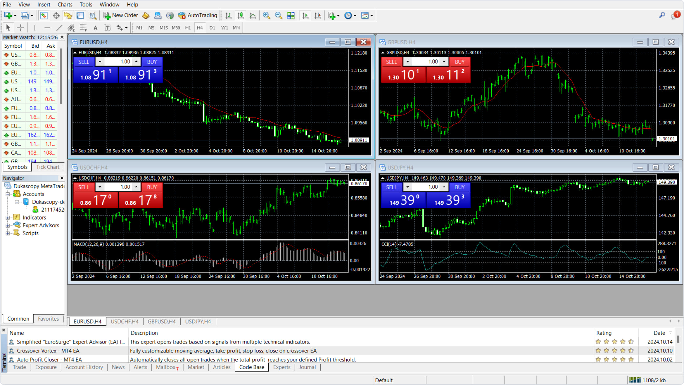Viewport: 684px width, 385px height.
Task: Select the Fibonacci Retracement tool
Action: pos(83,28)
